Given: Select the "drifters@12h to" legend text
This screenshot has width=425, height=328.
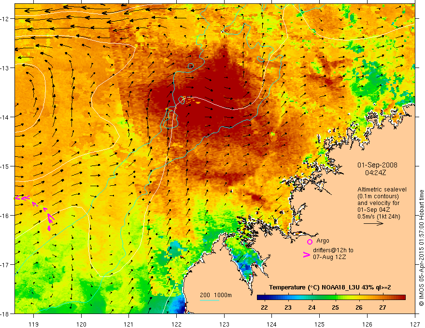Looking at the screenshot, I should (x=333, y=250).
